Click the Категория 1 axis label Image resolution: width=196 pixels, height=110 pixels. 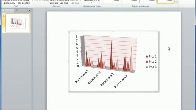click(x=82, y=76)
